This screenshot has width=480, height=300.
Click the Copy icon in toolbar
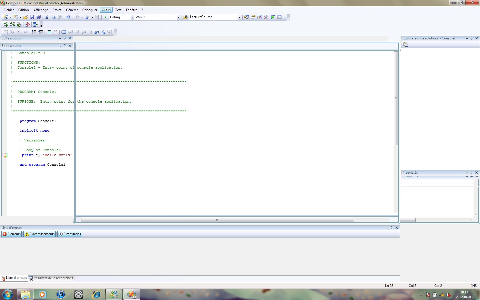click(x=53, y=17)
